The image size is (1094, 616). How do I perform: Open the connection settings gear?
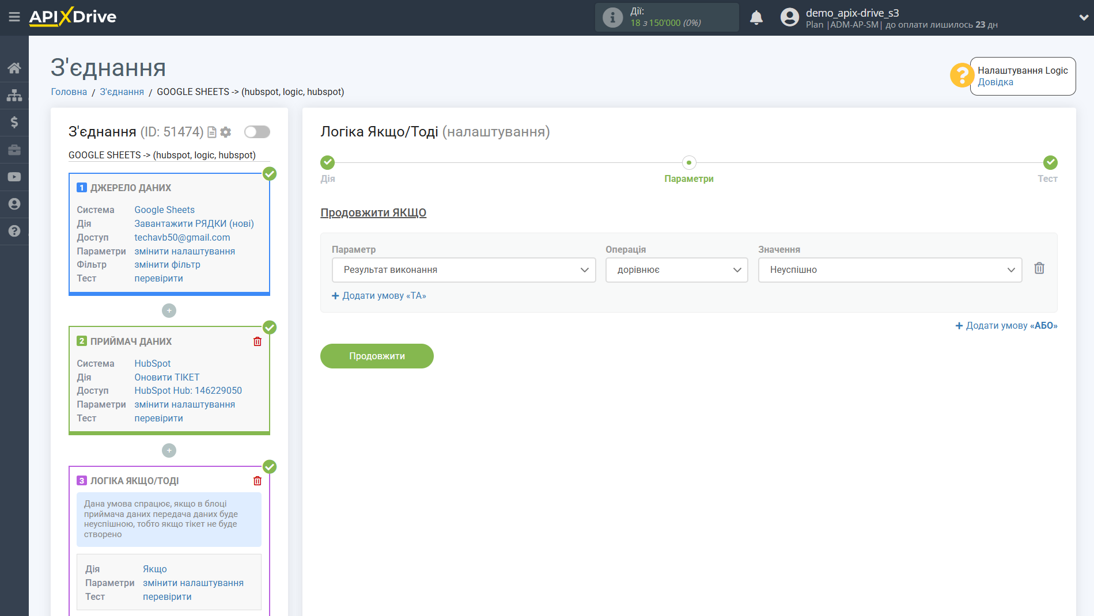(x=226, y=132)
